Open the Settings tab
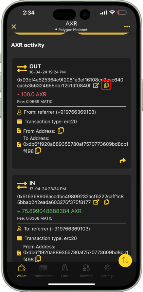Viewport: 143px width, 292px height. point(108,271)
